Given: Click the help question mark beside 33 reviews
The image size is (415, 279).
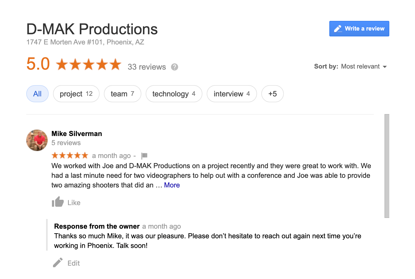Looking at the screenshot, I should tap(175, 67).
